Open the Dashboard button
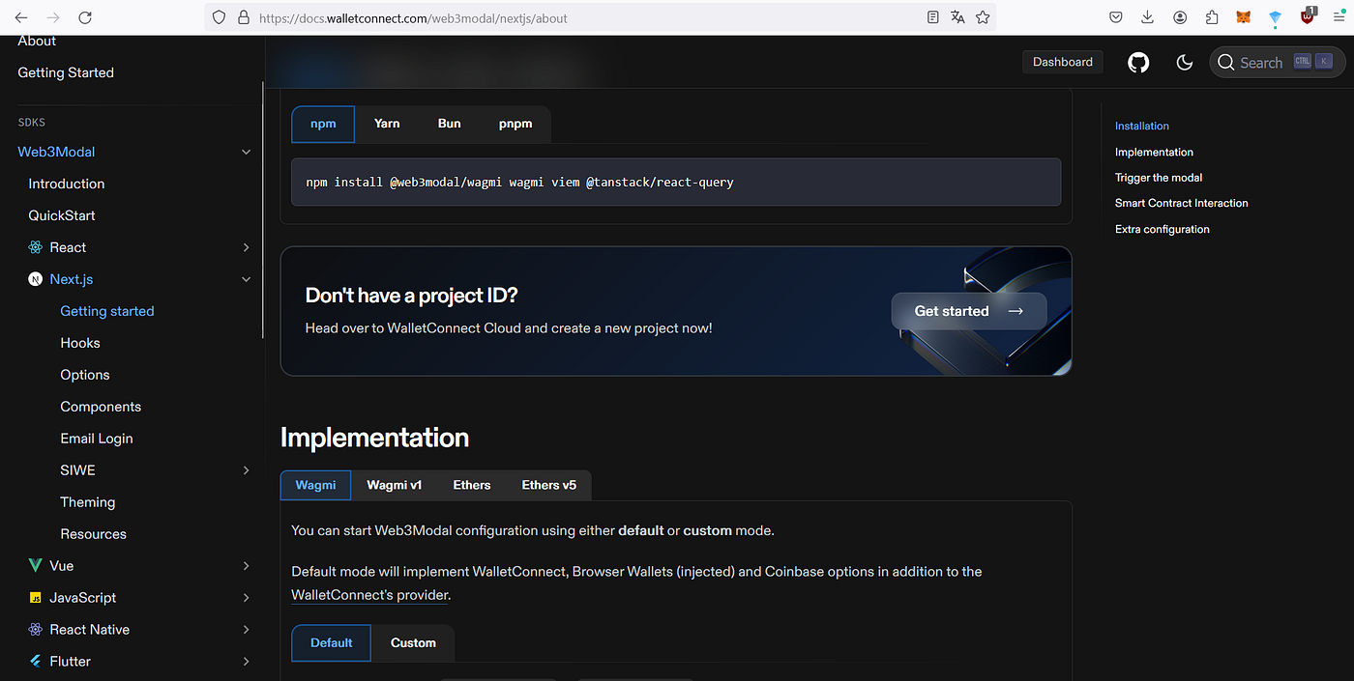Image resolution: width=1354 pixels, height=681 pixels. point(1063,62)
